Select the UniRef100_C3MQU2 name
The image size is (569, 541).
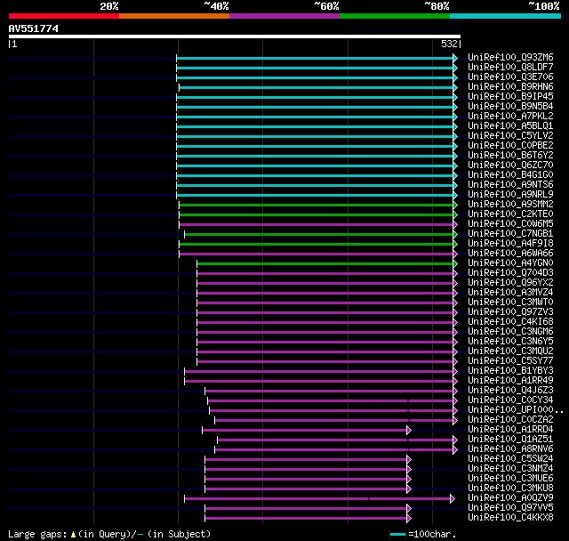[510, 351]
